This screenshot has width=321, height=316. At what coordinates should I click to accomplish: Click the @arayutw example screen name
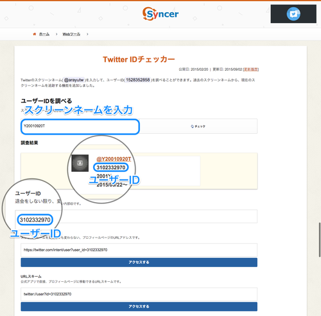point(74,80)
